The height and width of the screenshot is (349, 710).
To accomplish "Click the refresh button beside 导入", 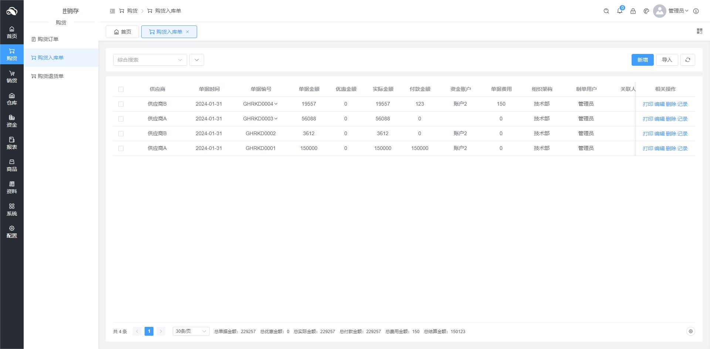I will 688,60.
